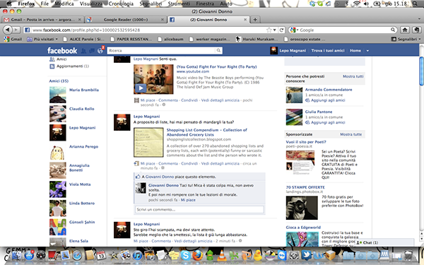Click the search magnifier in Ricerca box
424x265 pixels.
click(218, 50)
